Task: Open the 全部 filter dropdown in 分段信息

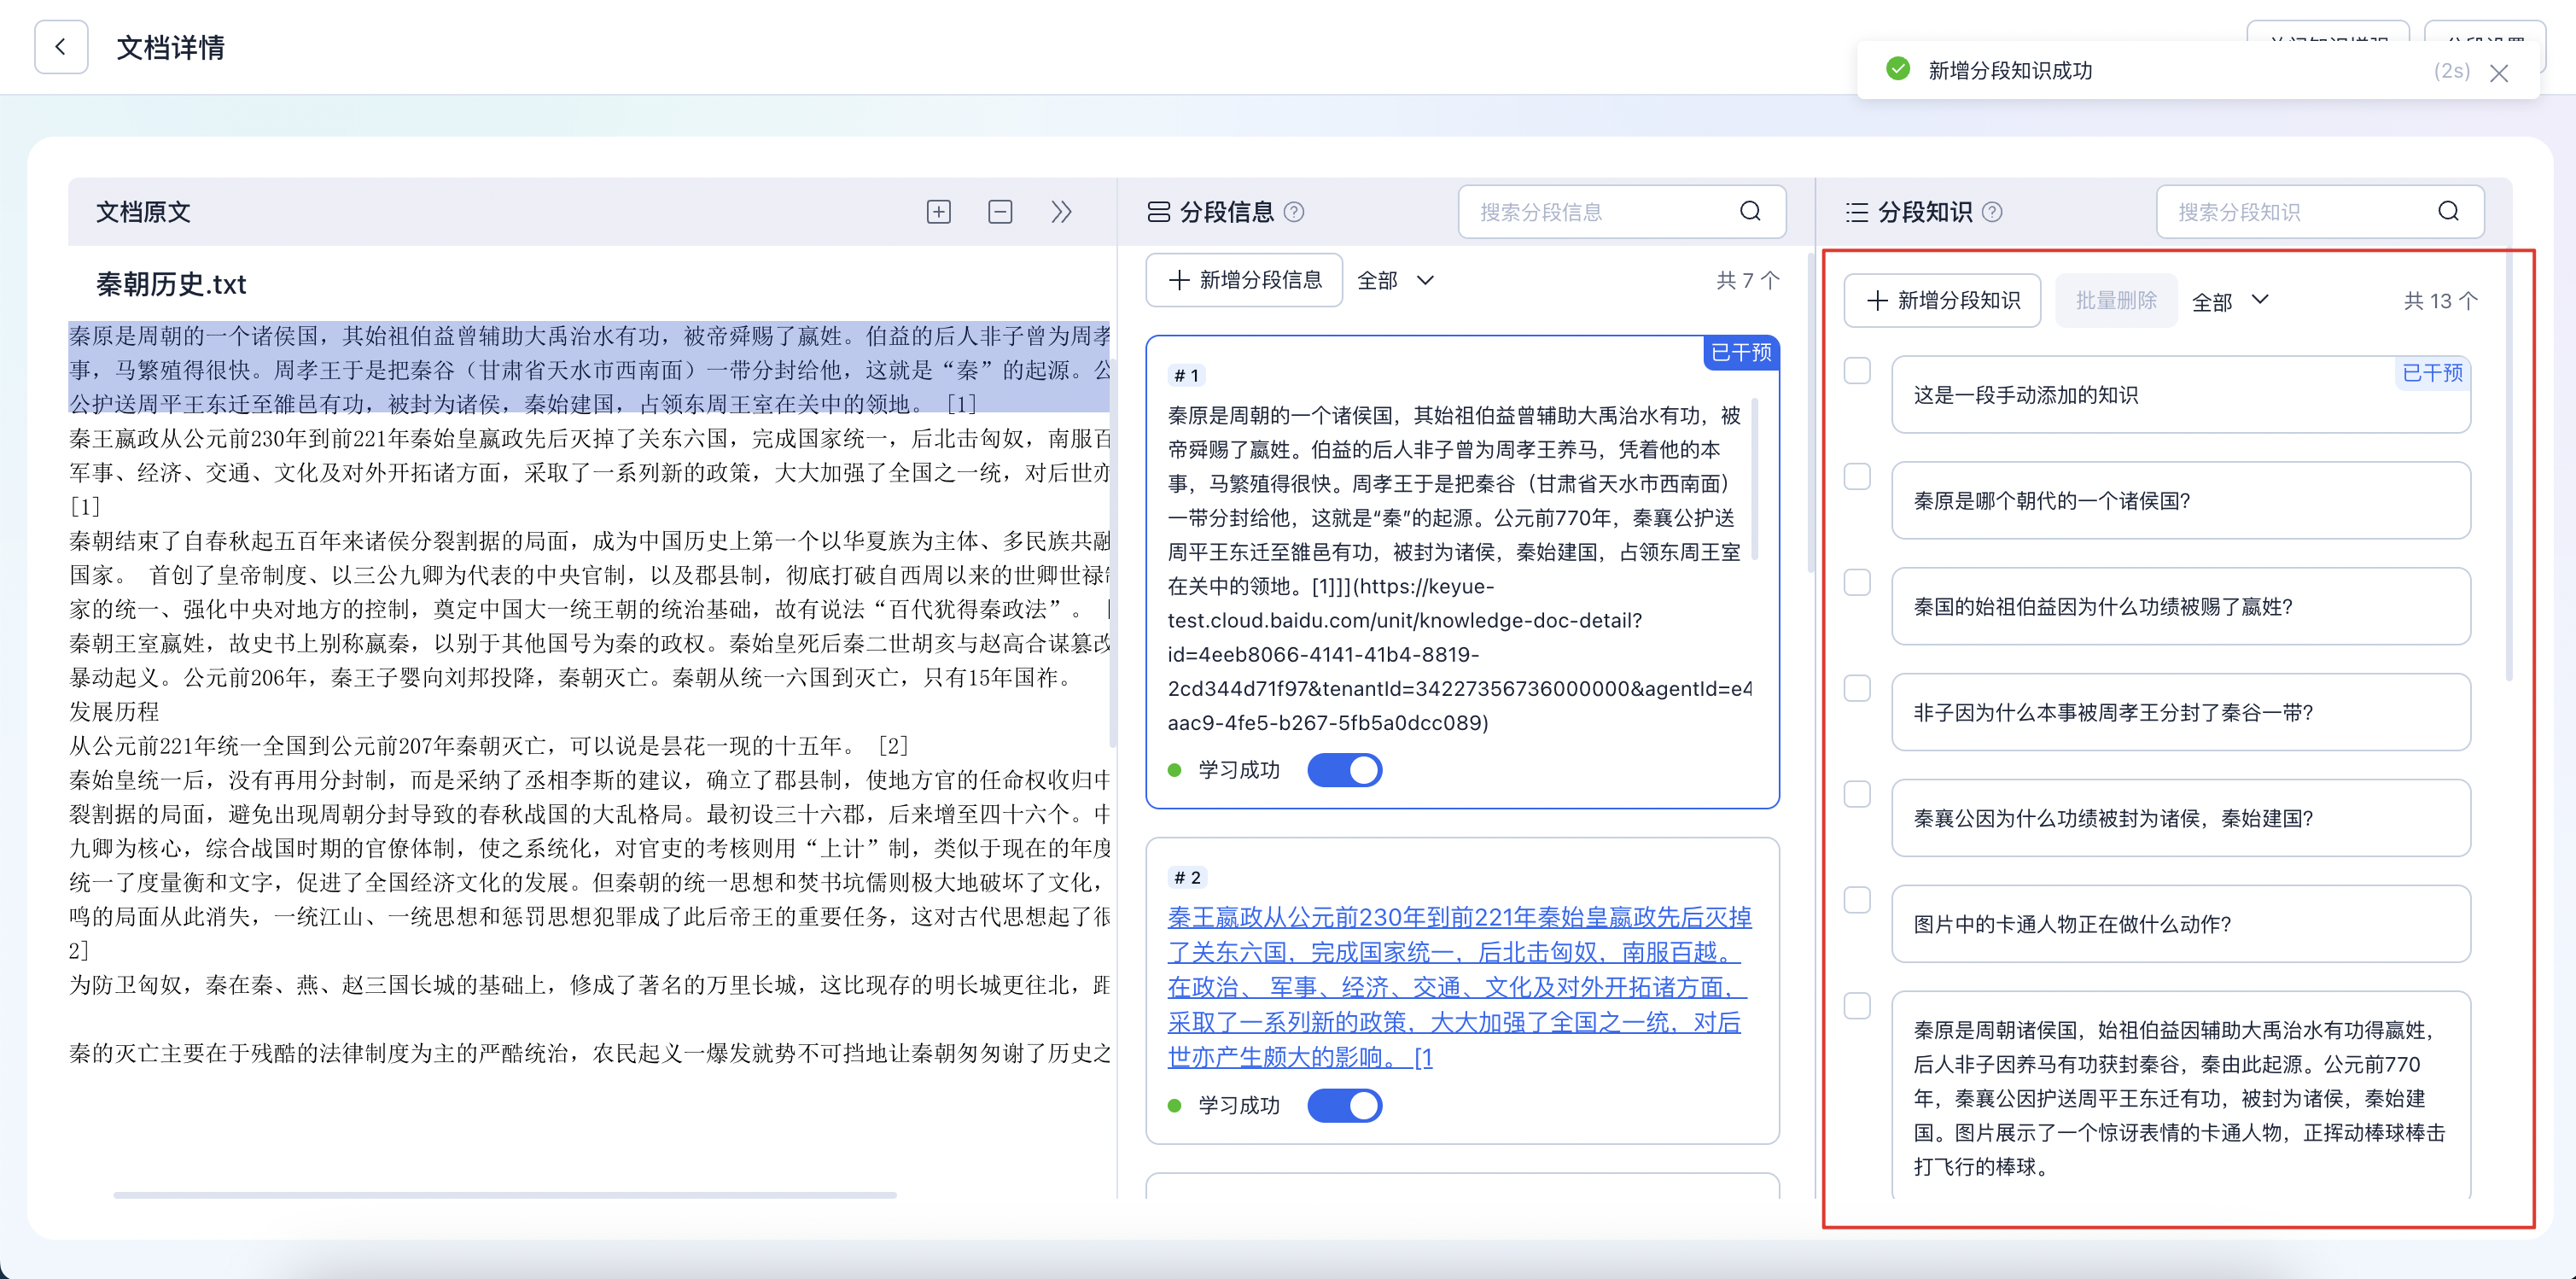Action: (x=1395, y=280)
